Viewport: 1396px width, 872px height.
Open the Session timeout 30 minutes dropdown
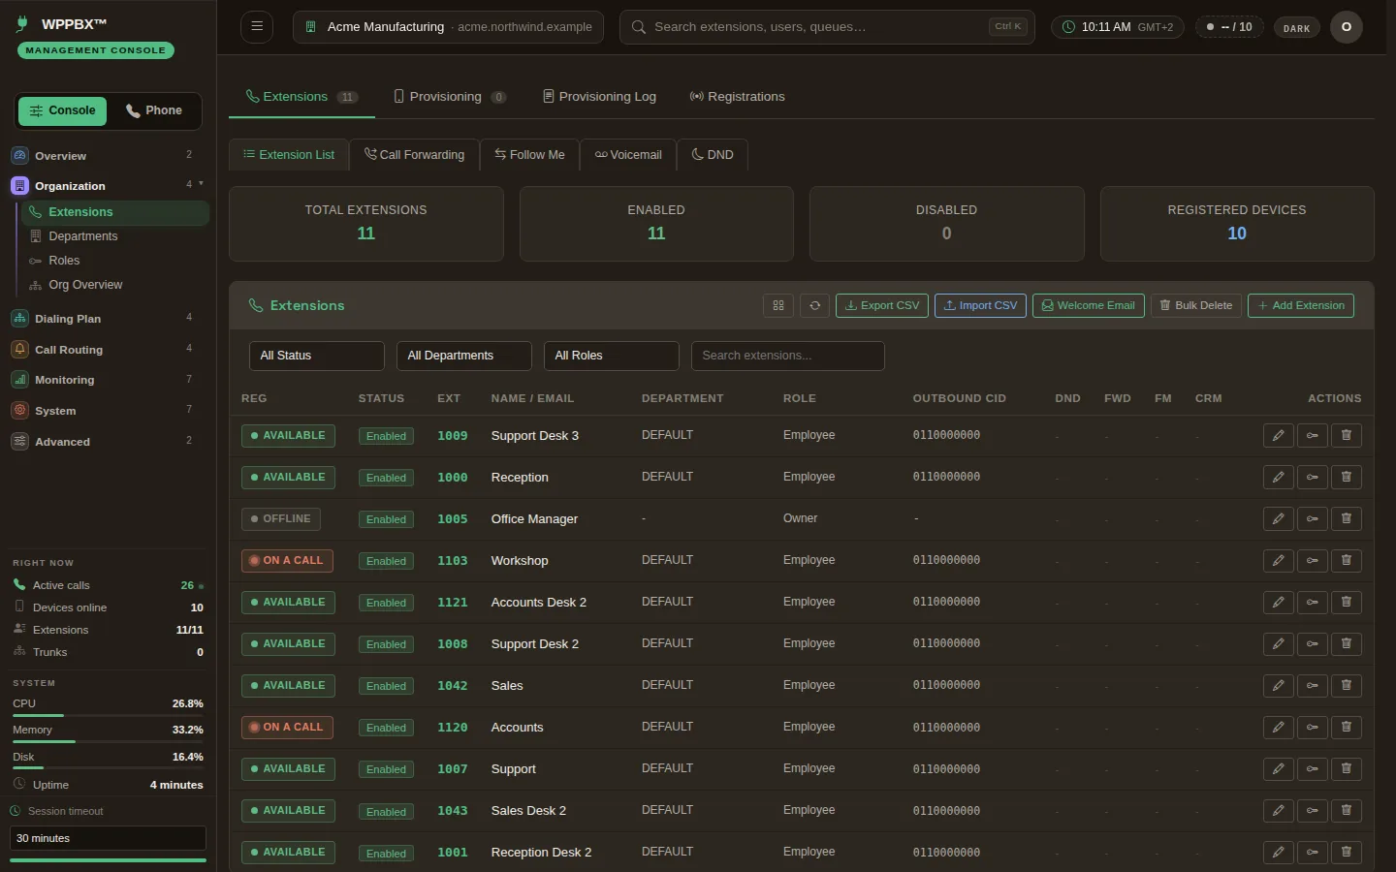click(109, 838)
